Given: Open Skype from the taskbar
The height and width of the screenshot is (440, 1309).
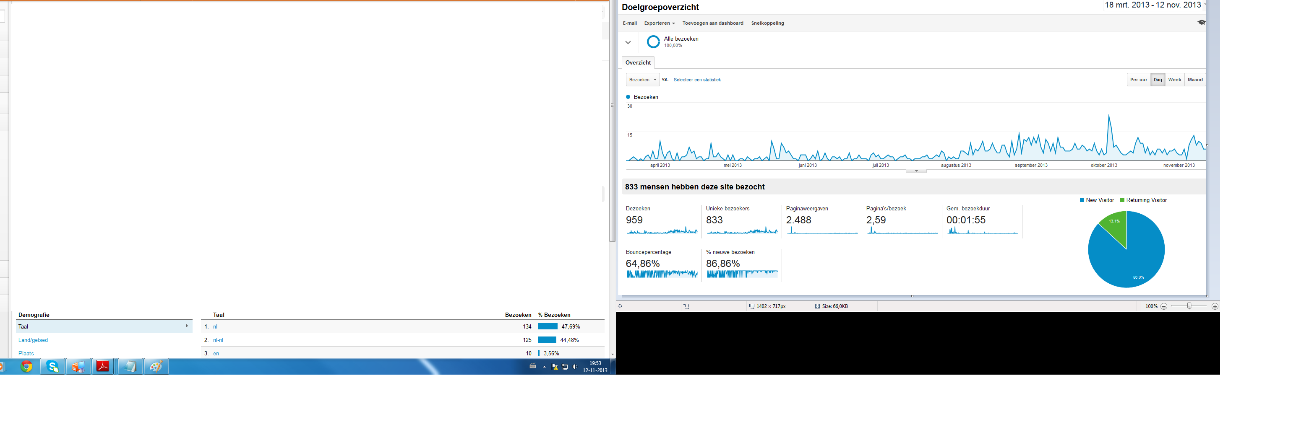Looking at the screenshot, I should (x=52, y=366).
